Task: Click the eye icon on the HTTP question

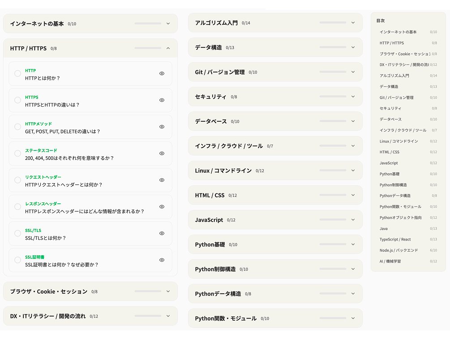Action: [162, 73]
